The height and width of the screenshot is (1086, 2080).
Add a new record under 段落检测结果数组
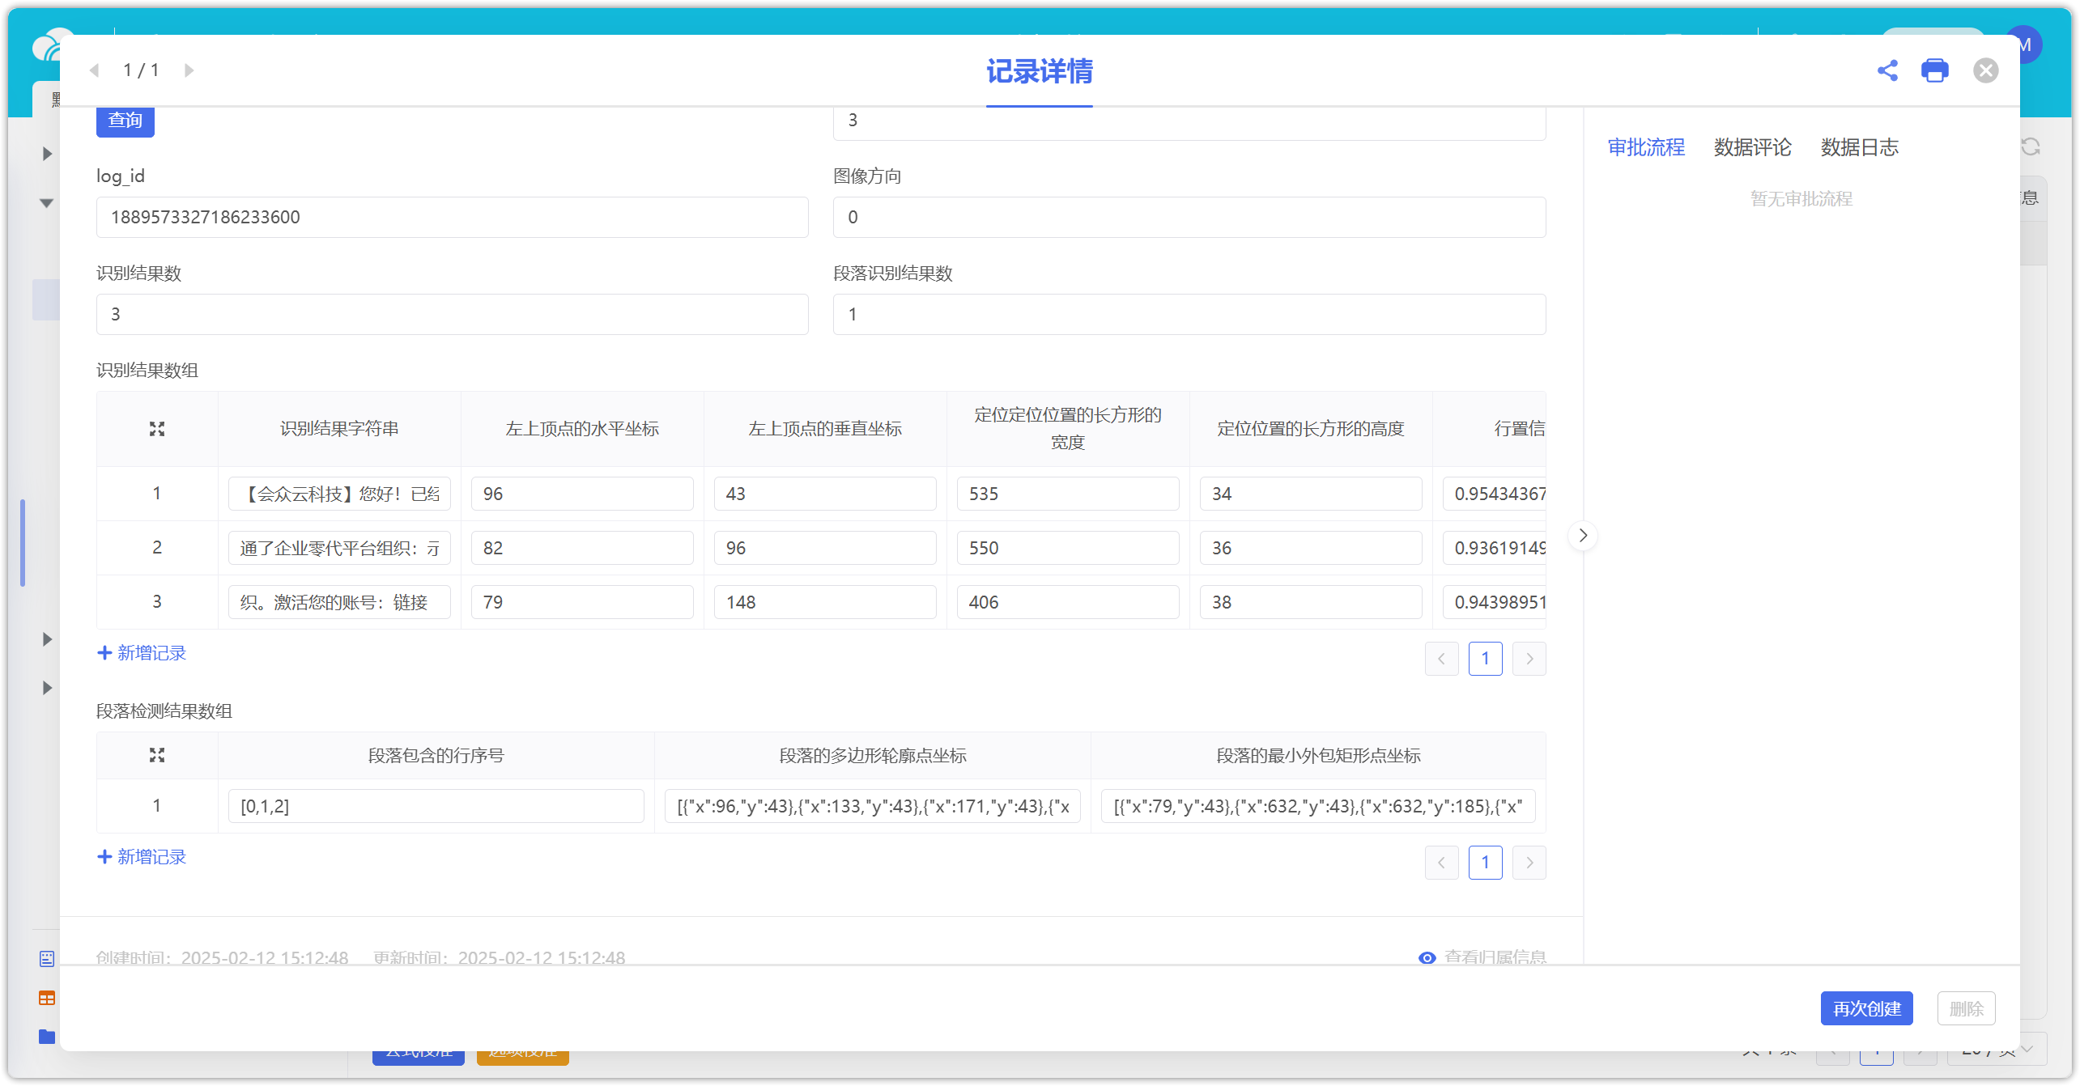coord(142,857)
